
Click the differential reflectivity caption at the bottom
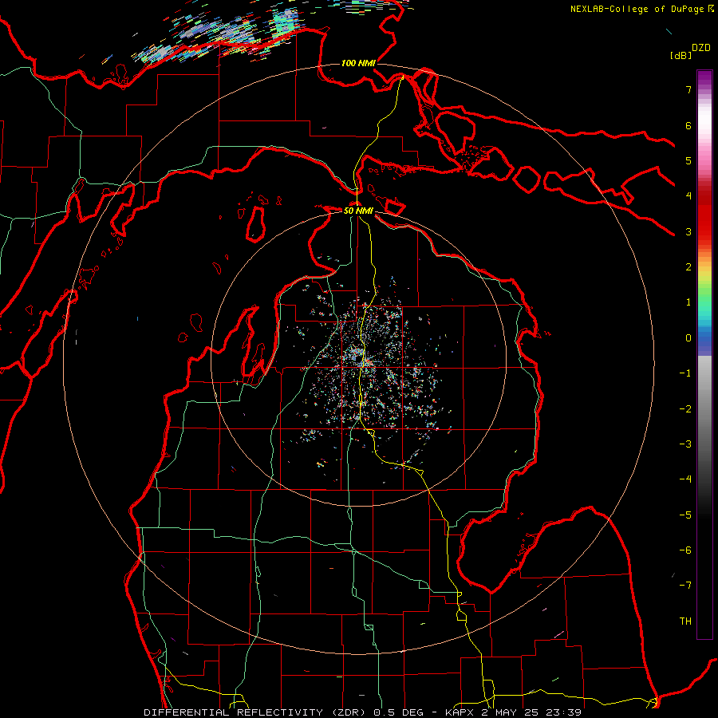click(x=363, y=712)
